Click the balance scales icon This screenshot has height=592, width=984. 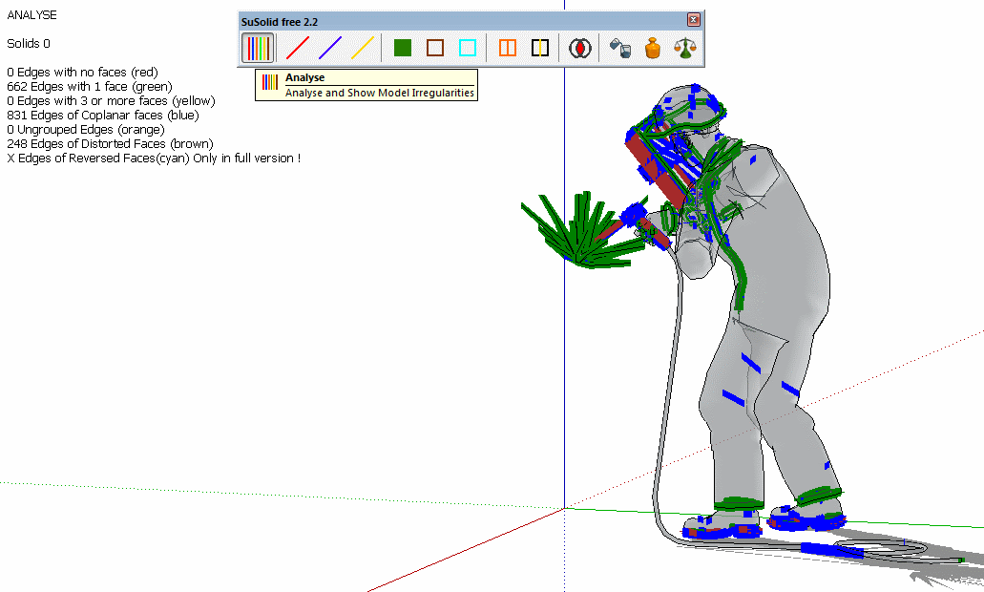point(684,48)
